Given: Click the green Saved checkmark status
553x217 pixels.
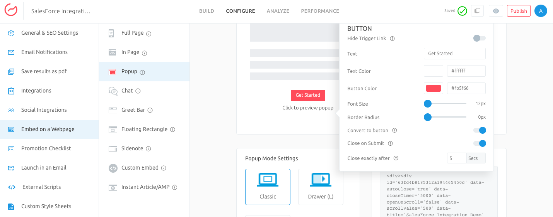Looking at the screenshot, I should click(x=462, y=11).
